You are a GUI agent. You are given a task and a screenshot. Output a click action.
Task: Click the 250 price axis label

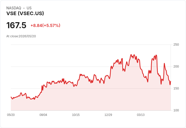tap(176, 45)
